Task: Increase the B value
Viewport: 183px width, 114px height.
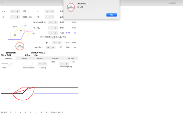Action: pos(52,17)
